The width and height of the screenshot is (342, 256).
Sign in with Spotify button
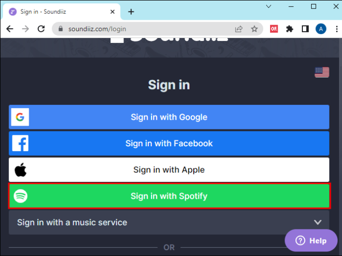tap(170, 196)
